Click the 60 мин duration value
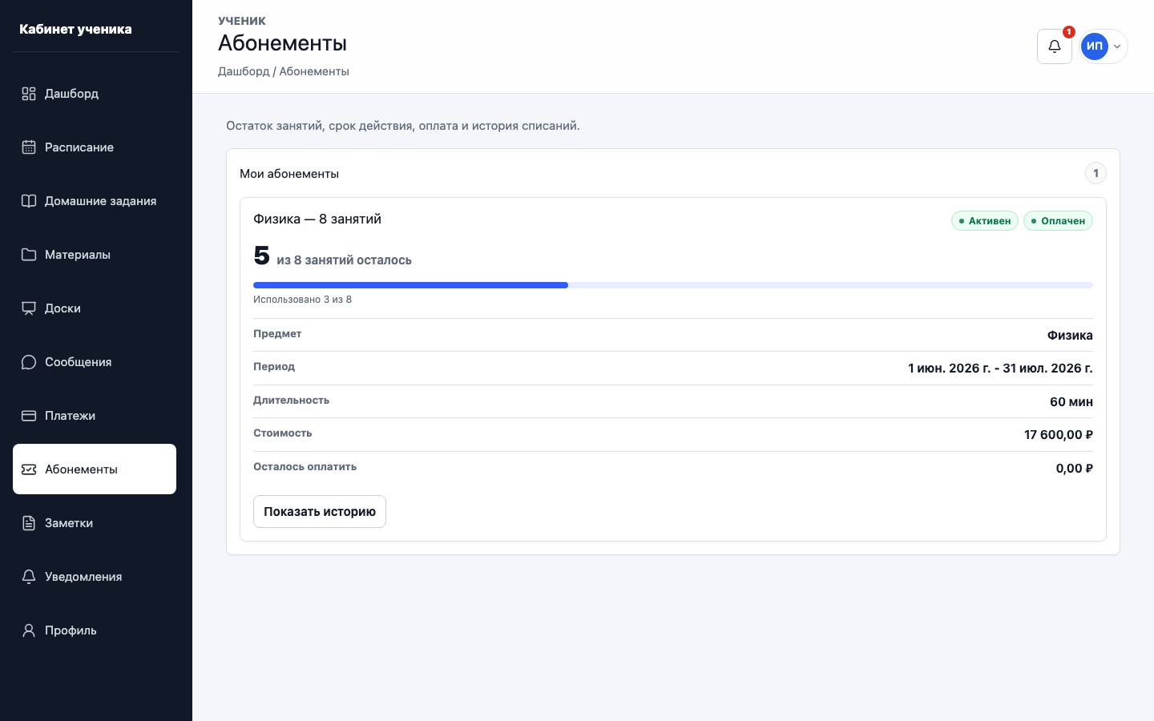 coord(1071,401)
